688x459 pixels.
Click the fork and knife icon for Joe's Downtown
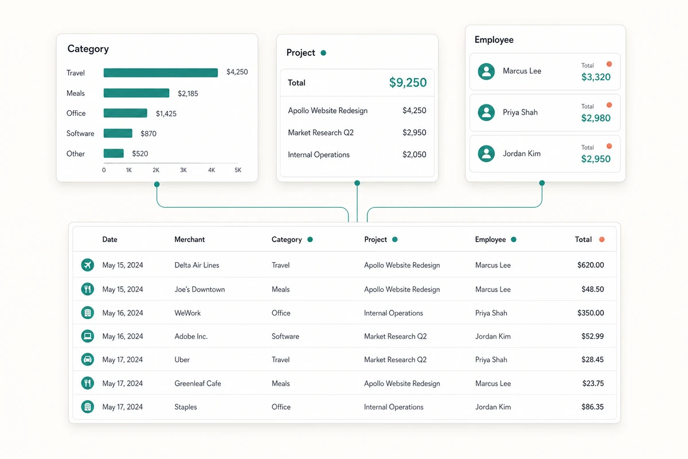(87, 289)
